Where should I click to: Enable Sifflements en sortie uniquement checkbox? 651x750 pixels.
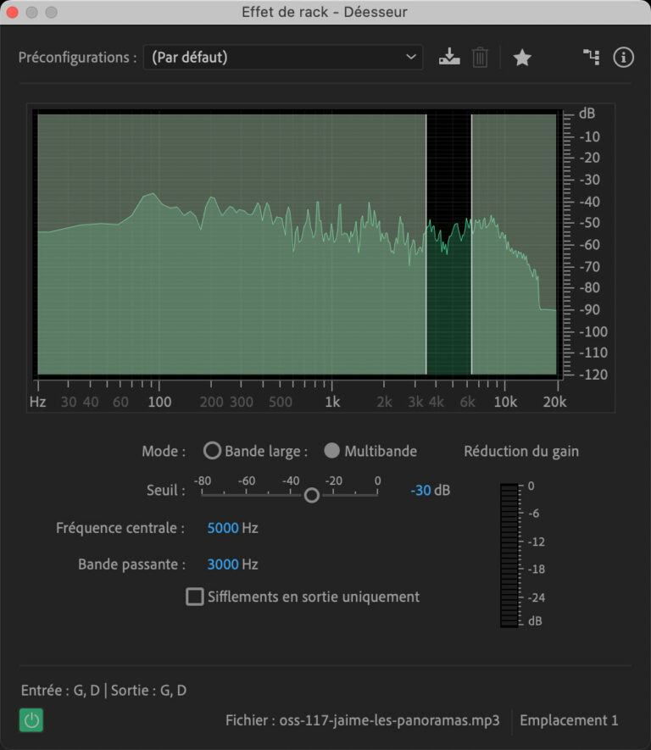pos(195,597)
